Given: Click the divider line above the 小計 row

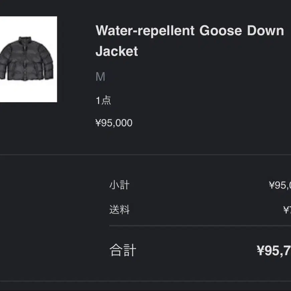Looking at the screenshot, I should click(145, 155).
